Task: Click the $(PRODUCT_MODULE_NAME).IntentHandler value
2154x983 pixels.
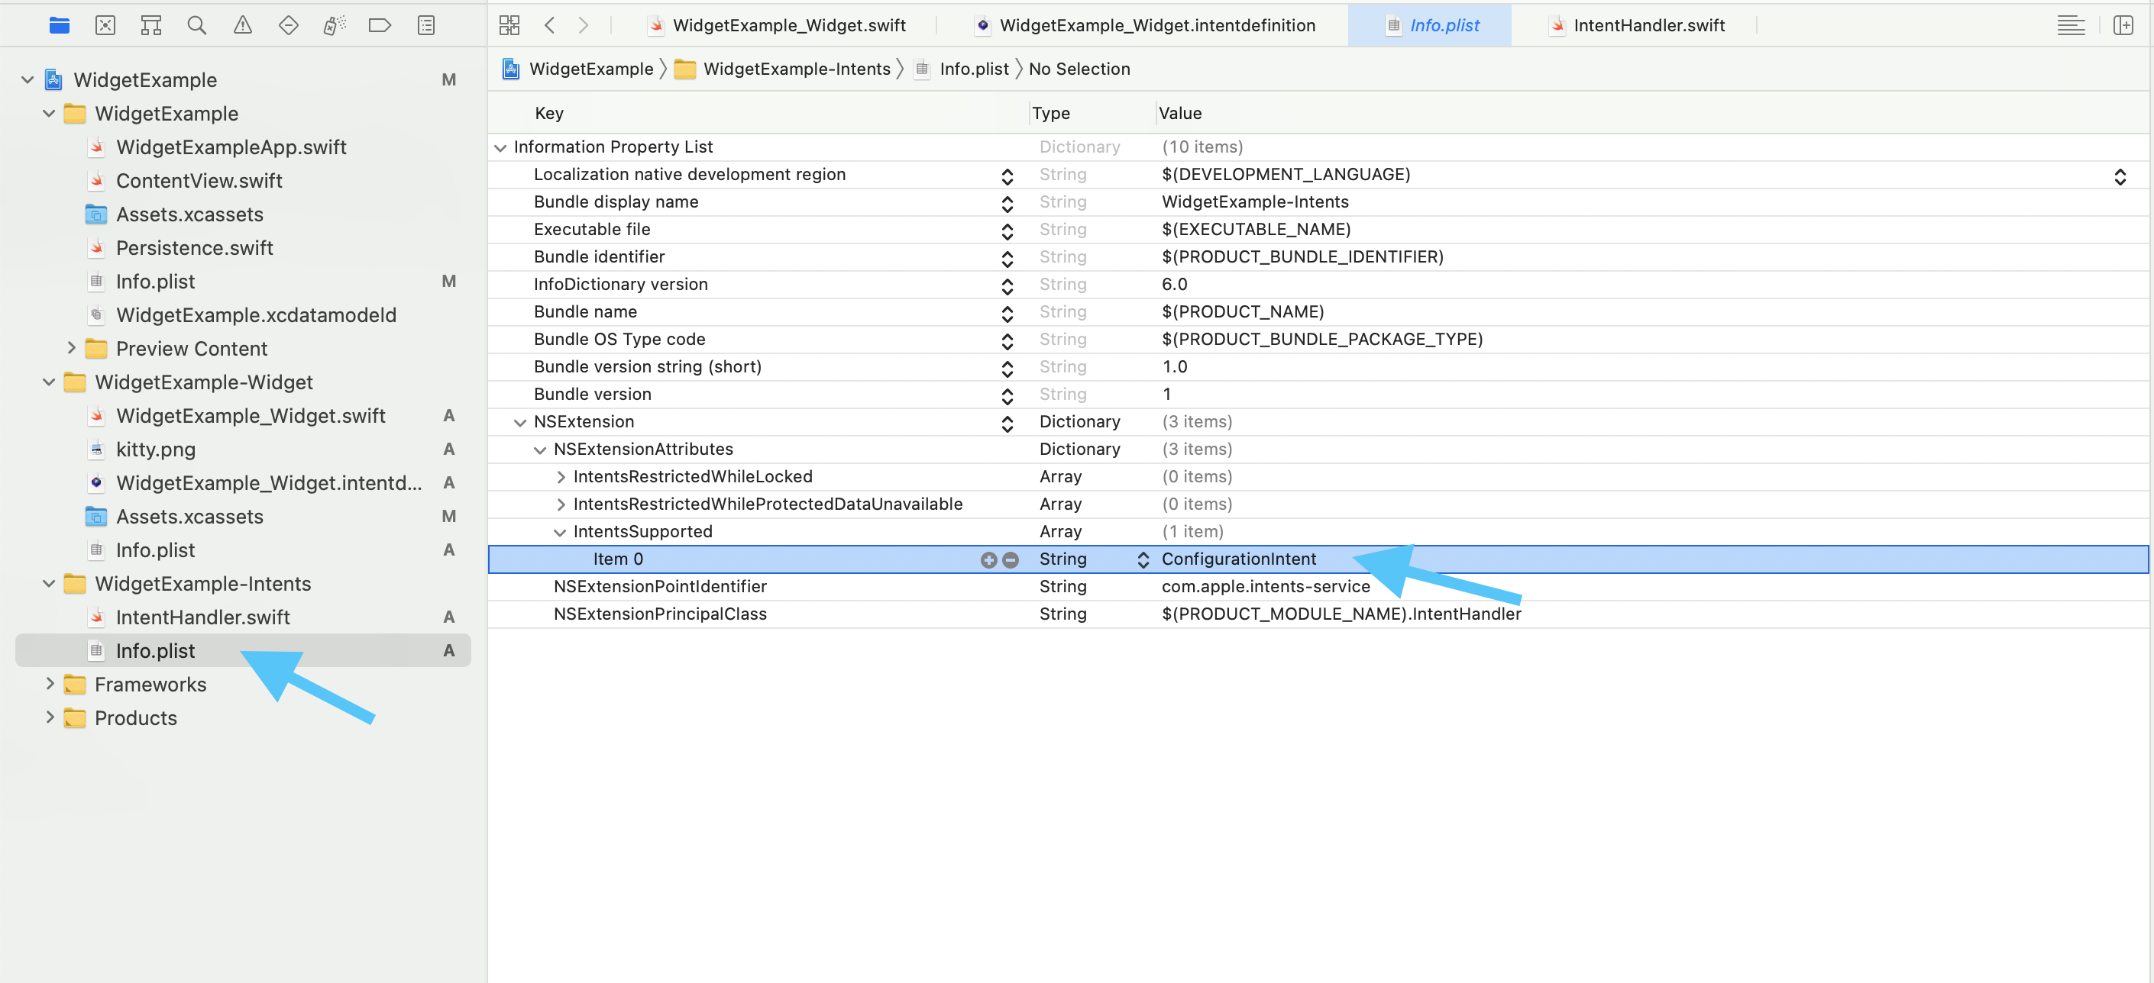Action: tap(1341, 614)
